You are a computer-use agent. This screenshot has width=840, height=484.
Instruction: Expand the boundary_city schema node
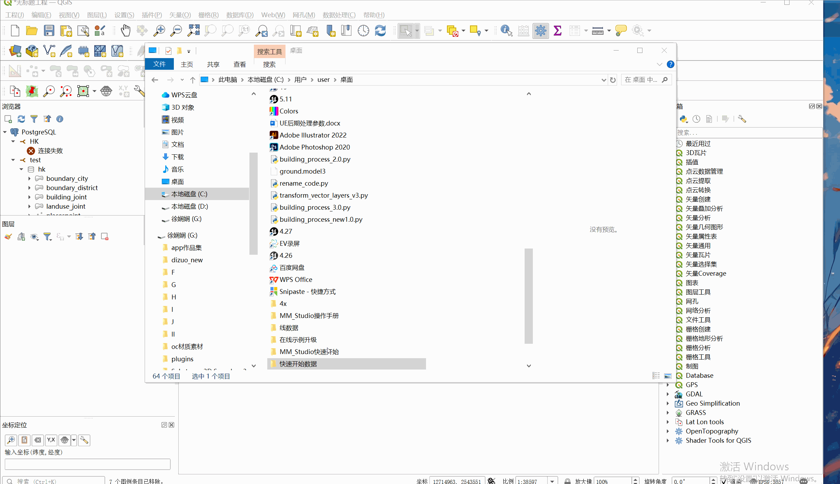point(30,178)
